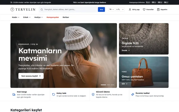Screen dimensions: 179x112
Task: Click the Kolay iade return arrow icon
Action: pyautogui.click(x=53, y=95)
